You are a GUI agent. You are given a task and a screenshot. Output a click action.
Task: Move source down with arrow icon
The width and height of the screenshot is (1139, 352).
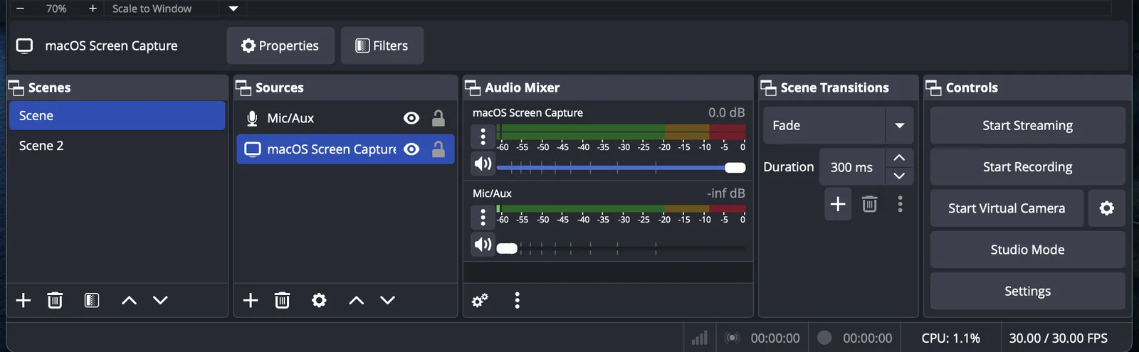[x=387, y=300]
